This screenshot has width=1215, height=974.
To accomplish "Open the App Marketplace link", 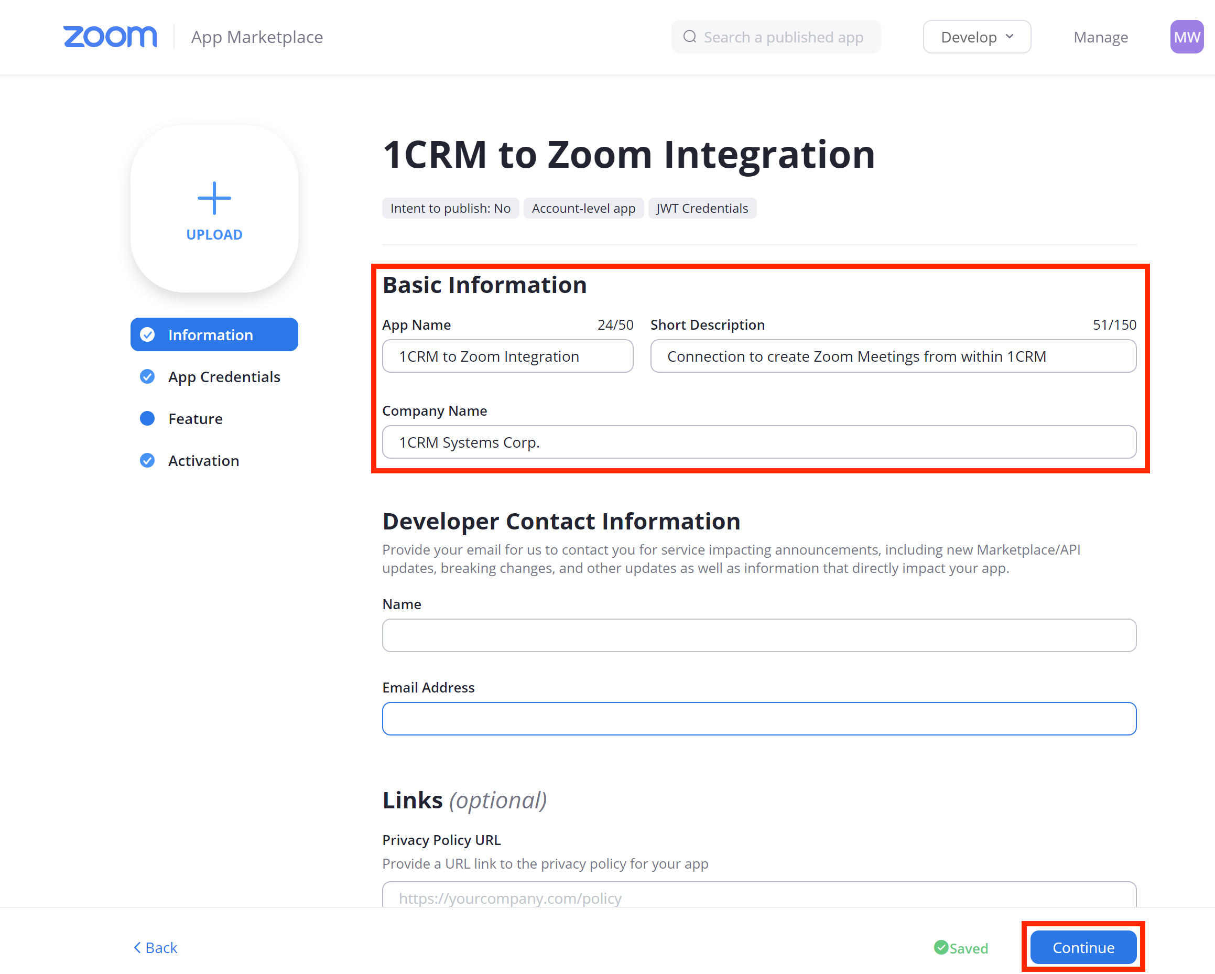I will [x=257, y=37].
